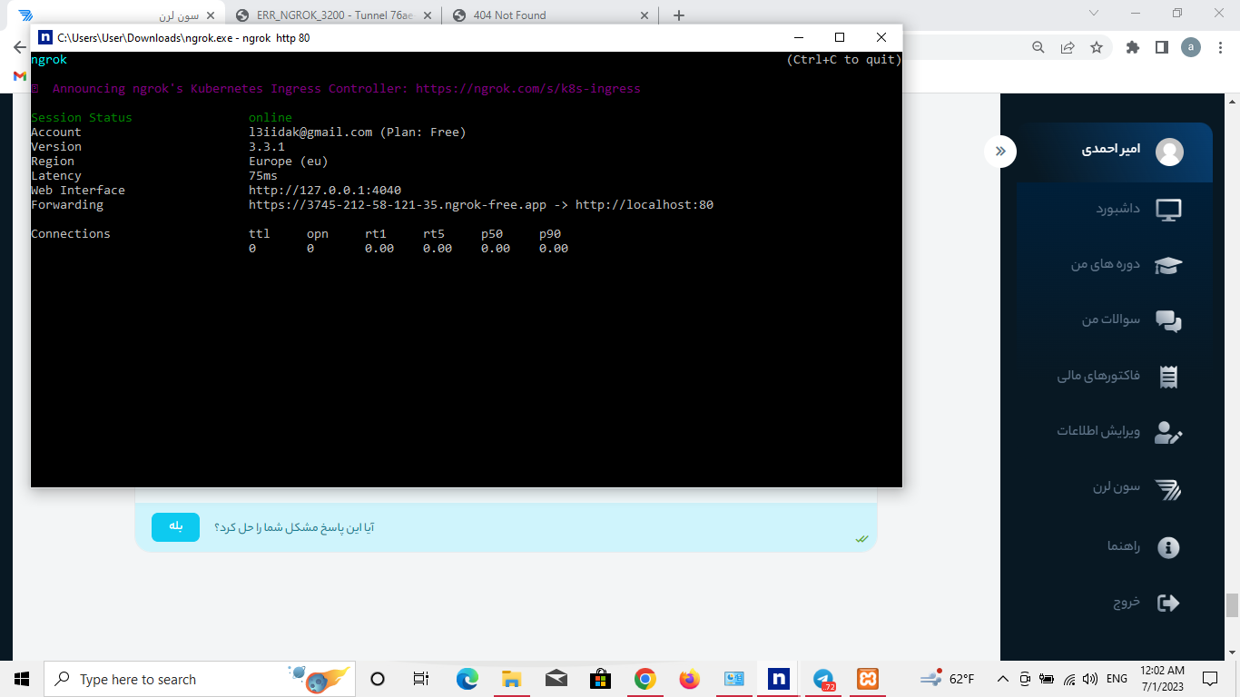Image resolution: width=1240 pixels, height=697 pixels.
Task: Click the green double checkmark in answer box
Action: pyautogui.click(x=861, y=539)
